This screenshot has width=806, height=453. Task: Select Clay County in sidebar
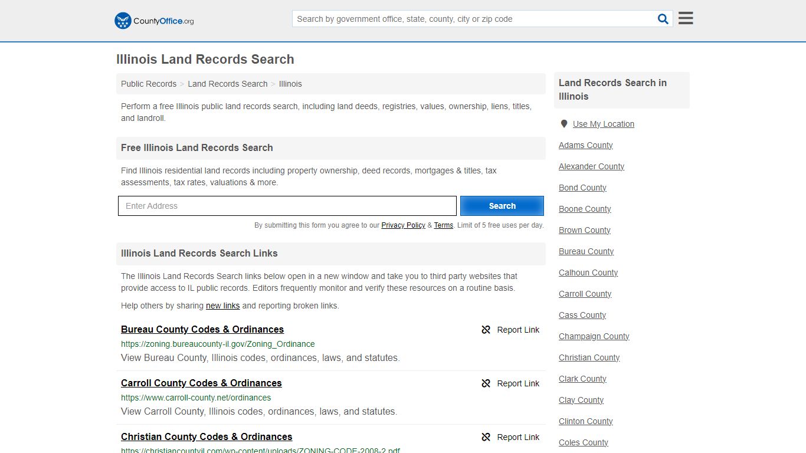pos(581,400)
